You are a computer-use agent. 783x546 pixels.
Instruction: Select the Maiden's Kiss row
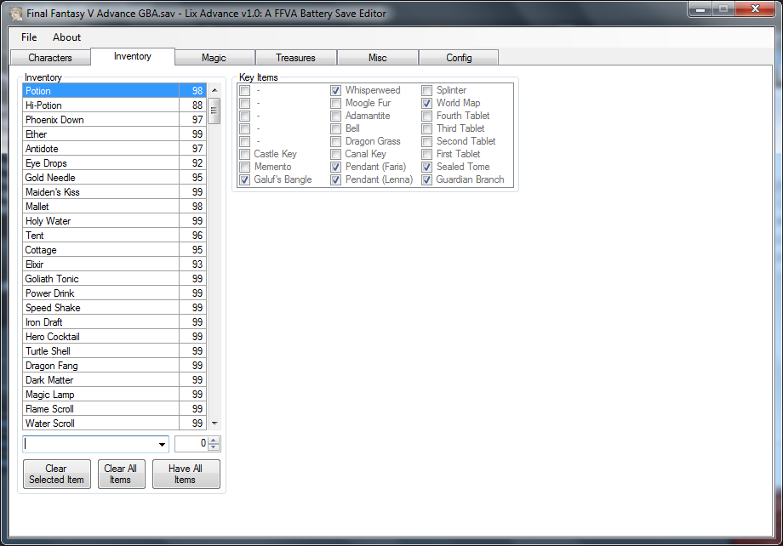114,192
